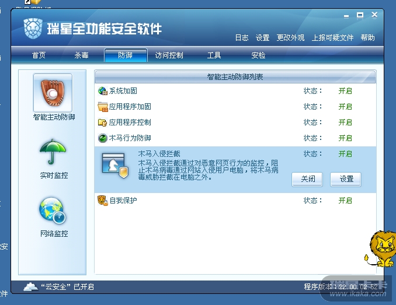Click the 更改外观 menu link

click(290, 38)
